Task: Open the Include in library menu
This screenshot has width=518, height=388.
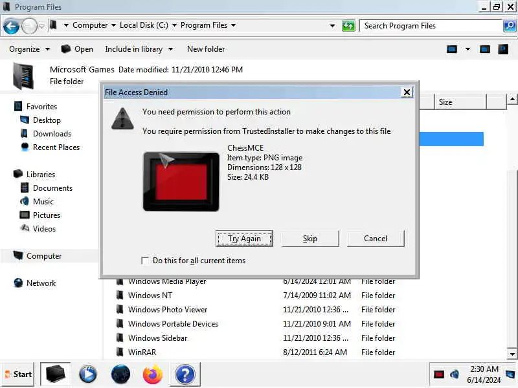Action: point(139,49)
